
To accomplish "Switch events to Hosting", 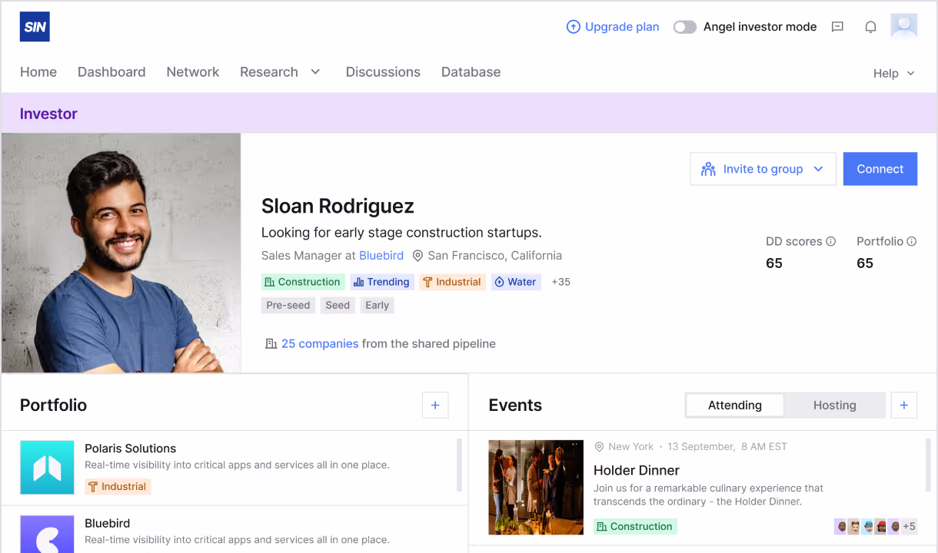I will click(834, 405).
